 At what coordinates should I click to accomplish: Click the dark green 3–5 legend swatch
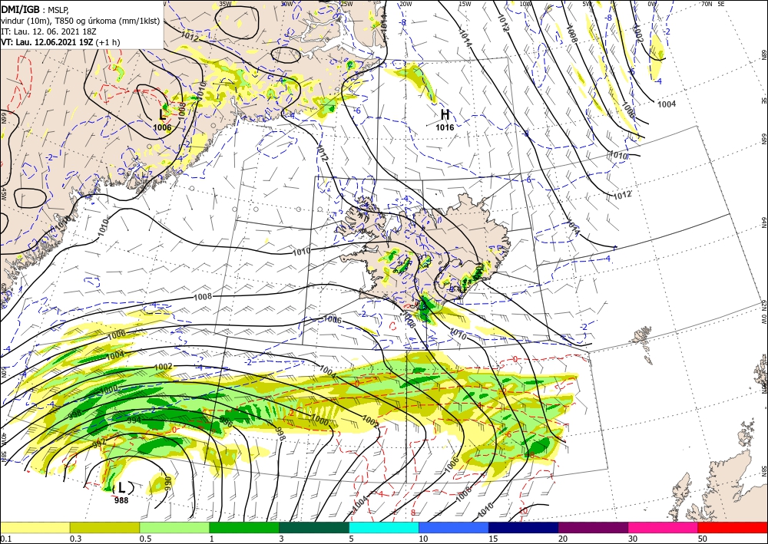tap(314, 527)
